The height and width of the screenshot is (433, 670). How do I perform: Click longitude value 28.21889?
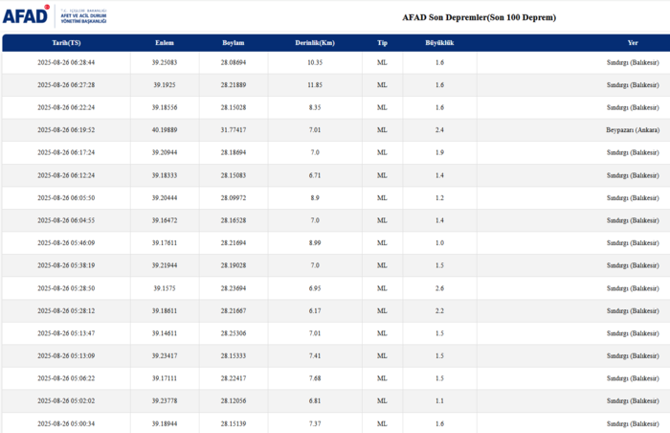234,85
